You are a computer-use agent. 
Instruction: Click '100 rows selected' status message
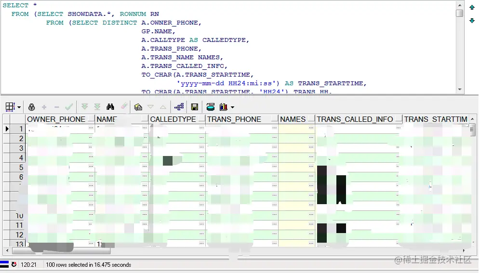(x=89, y=265)
